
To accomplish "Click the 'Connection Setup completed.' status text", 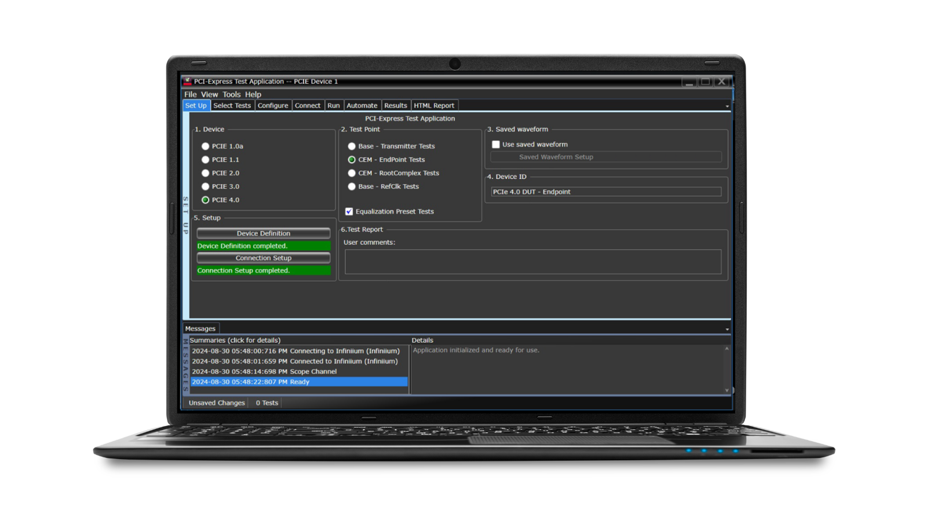I will [x=264, y=270].
